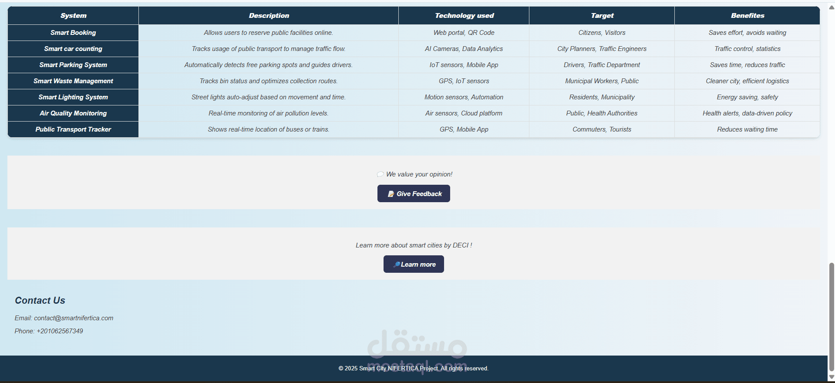Click the 'Residents, Municipality' cell
835x383 pixels.
pyautogui.click(x=602, y=97)
